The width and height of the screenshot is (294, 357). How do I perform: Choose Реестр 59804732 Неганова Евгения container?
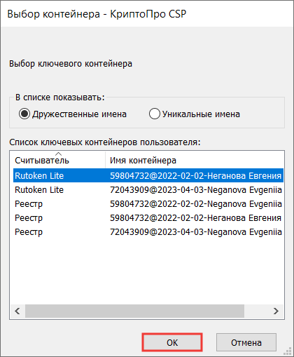pos(148,217)
